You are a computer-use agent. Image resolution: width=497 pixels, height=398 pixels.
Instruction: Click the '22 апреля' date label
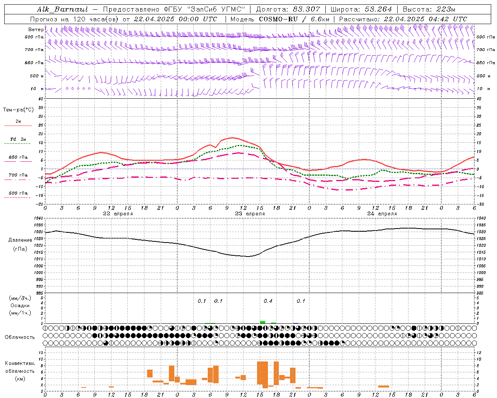click(x=118, y=214)
